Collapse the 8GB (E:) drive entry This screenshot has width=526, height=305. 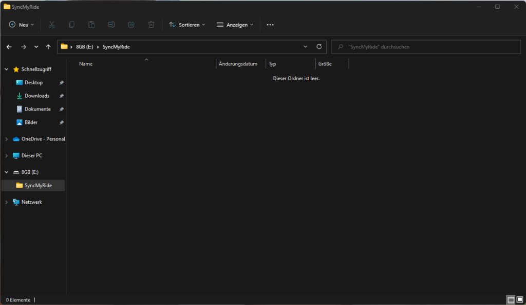[x=6, y=171]
